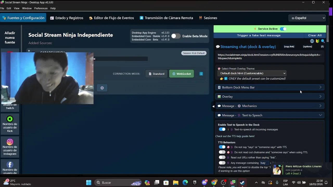This screenshot has width=333, height=187.
Task: Open the Español language dropdown
Action: tap(307, 18)
